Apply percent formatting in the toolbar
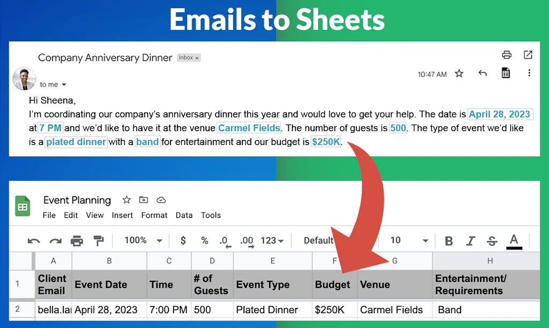 click(x=204, y=241)
